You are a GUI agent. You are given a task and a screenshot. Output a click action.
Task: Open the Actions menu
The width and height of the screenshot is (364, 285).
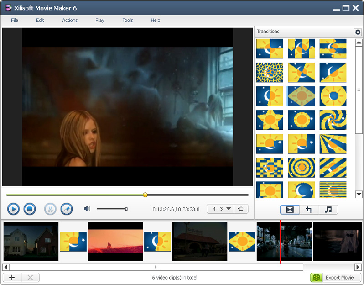70,21
